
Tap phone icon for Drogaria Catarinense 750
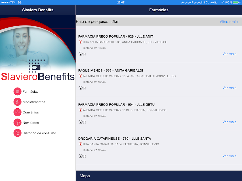80,156
